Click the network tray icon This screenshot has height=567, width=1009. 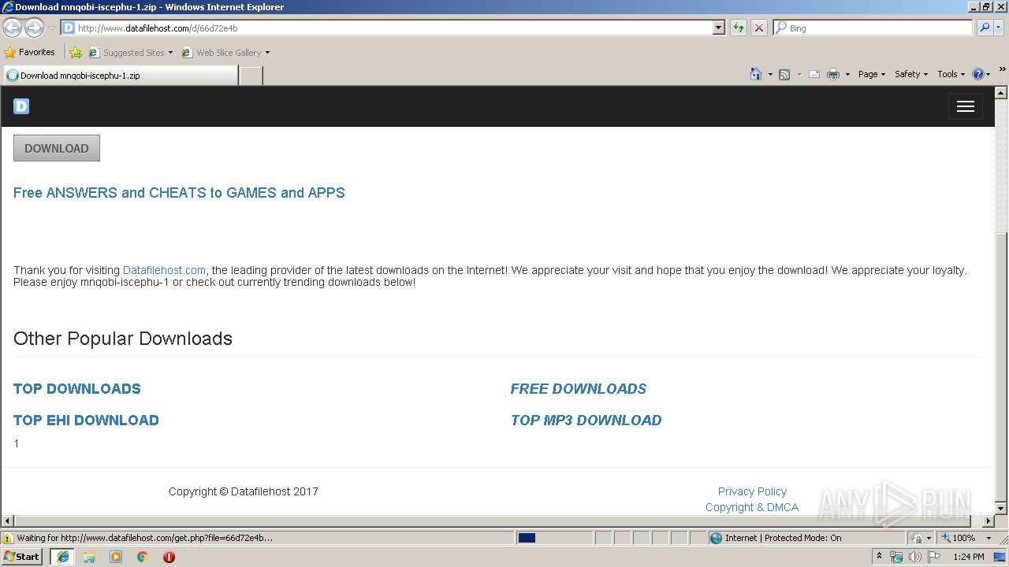(x=896, y=557)
